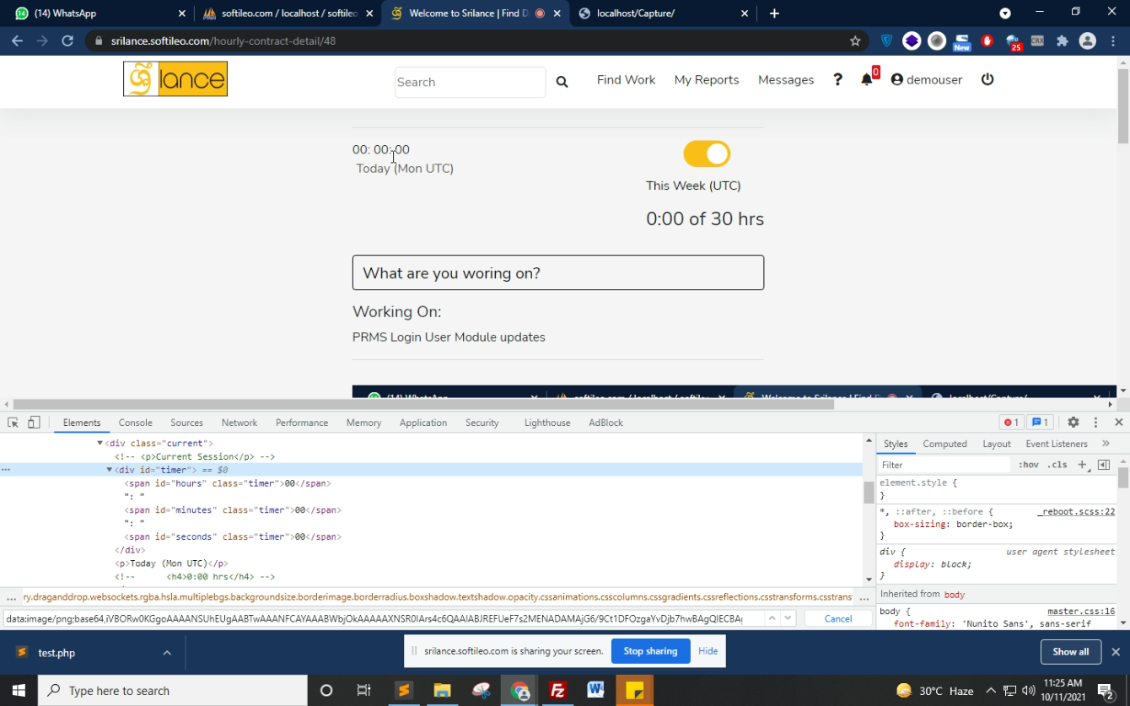Toggle the device toolbar in DevTools
The height and width of the screenshot is (706, 1130).
point(34,423)
